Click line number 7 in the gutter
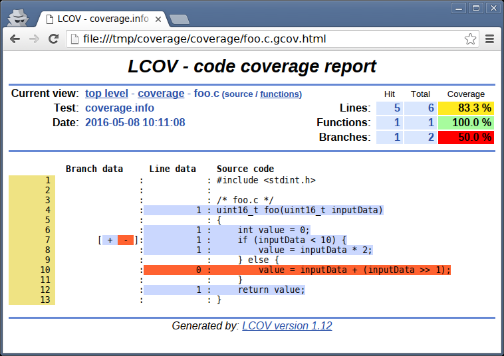 (48, 240)
